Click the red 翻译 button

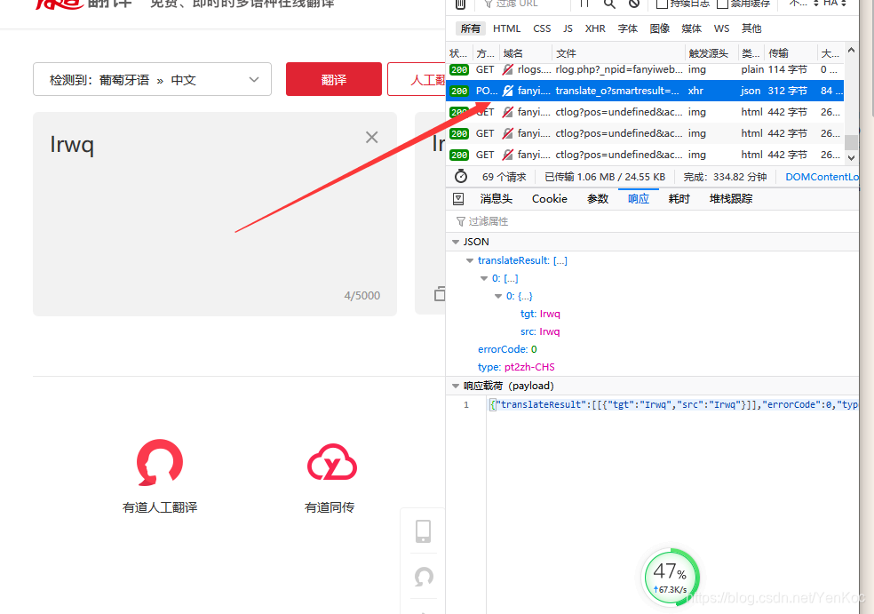(x=334, y=79)
